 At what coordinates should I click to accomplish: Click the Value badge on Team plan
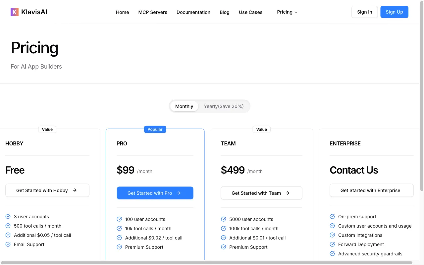[262, 130]
